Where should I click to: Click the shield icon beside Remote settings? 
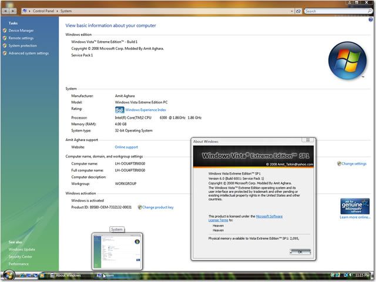(x=5, y=38)
